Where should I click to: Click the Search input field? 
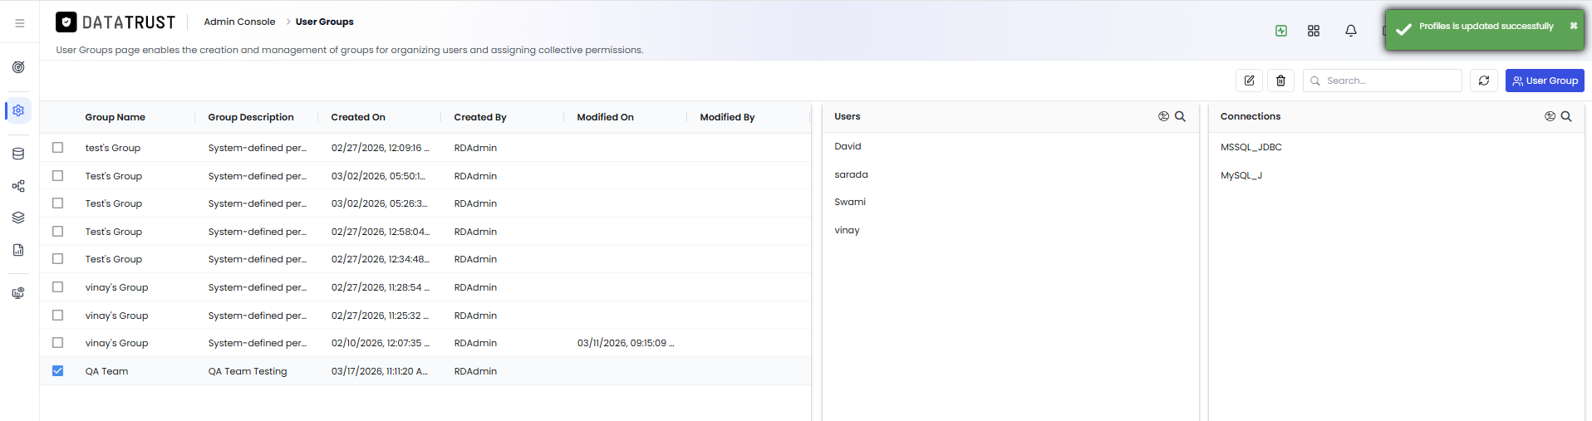(1383, 81)
